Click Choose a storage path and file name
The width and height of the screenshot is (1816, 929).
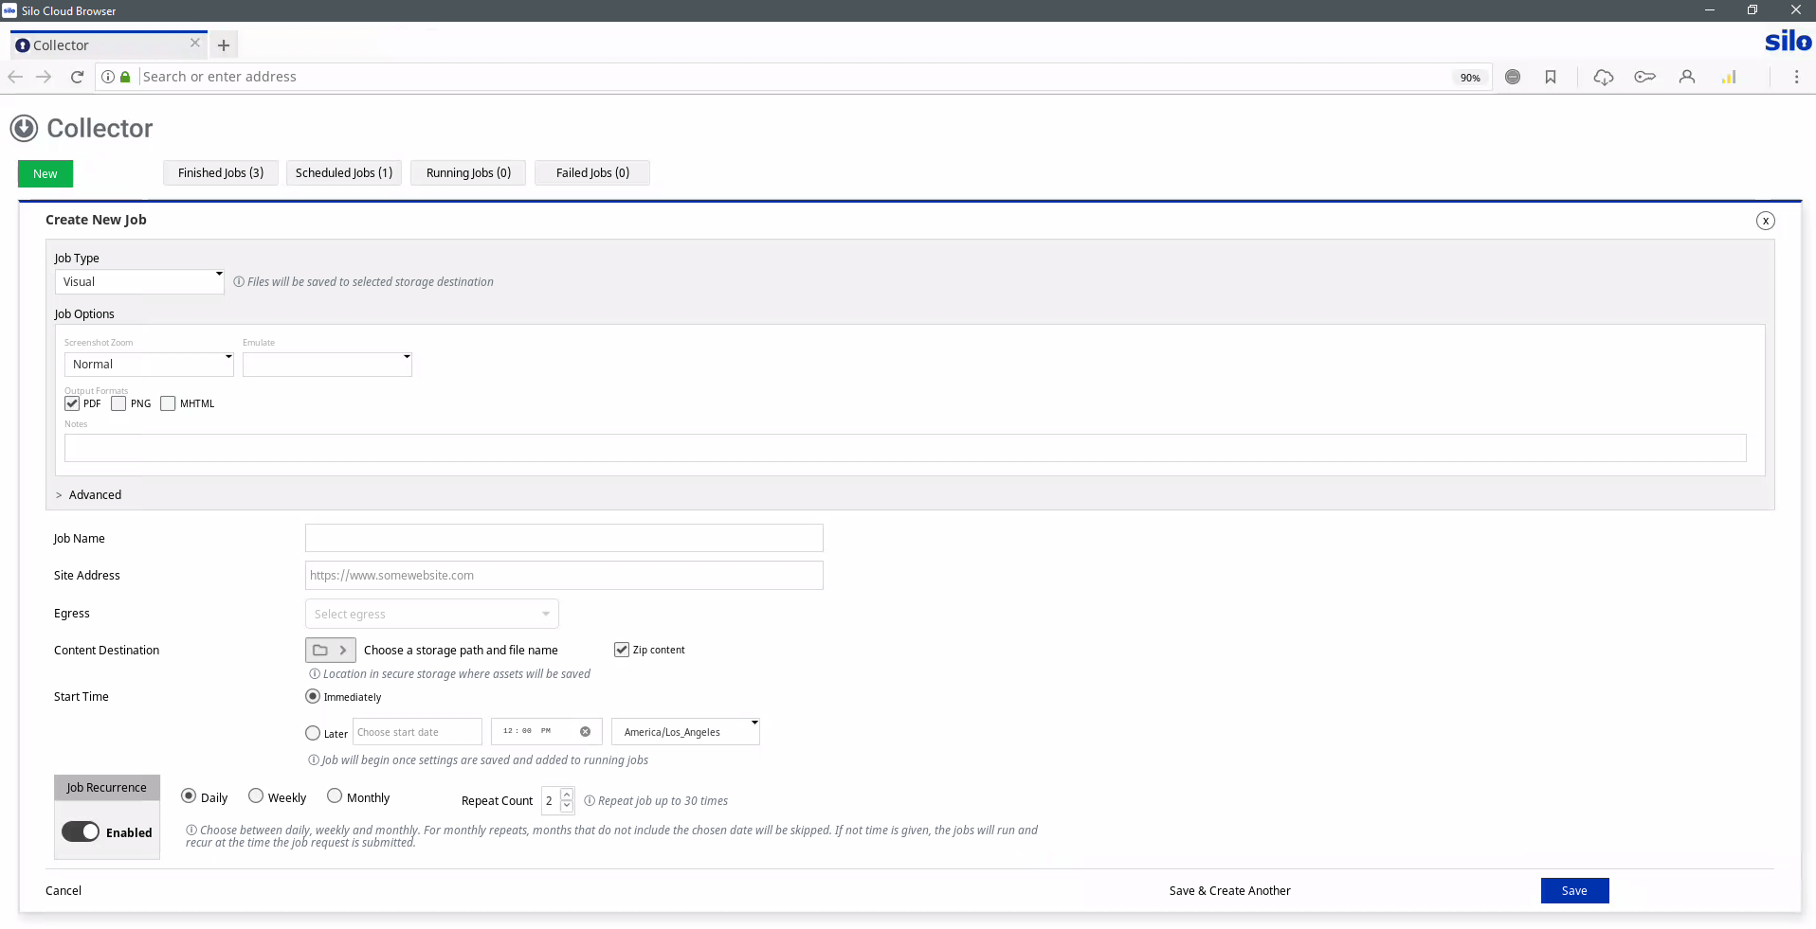coord(461,650)
